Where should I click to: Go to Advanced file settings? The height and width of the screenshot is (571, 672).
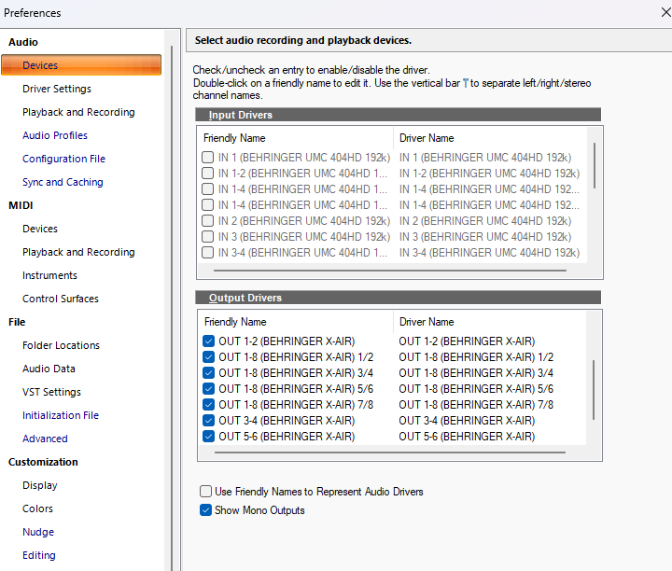point(45,439)
